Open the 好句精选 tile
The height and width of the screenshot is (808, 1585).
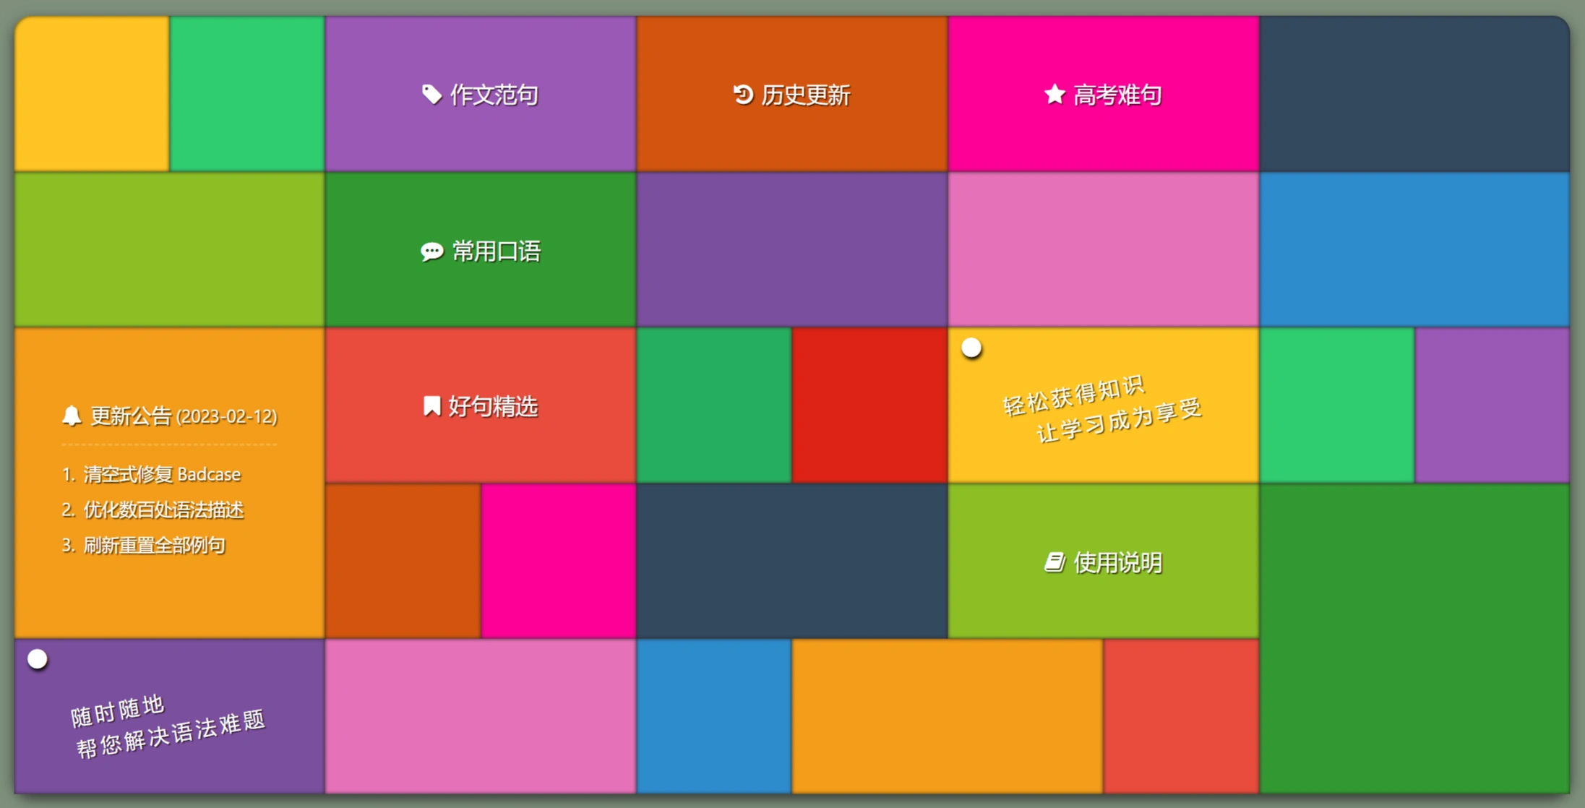(481, 405)
